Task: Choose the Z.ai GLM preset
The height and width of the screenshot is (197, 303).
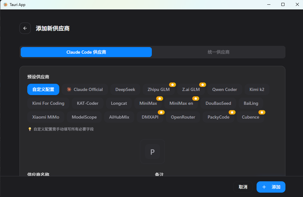Action: pyautogui.click(x=191, y=89)
